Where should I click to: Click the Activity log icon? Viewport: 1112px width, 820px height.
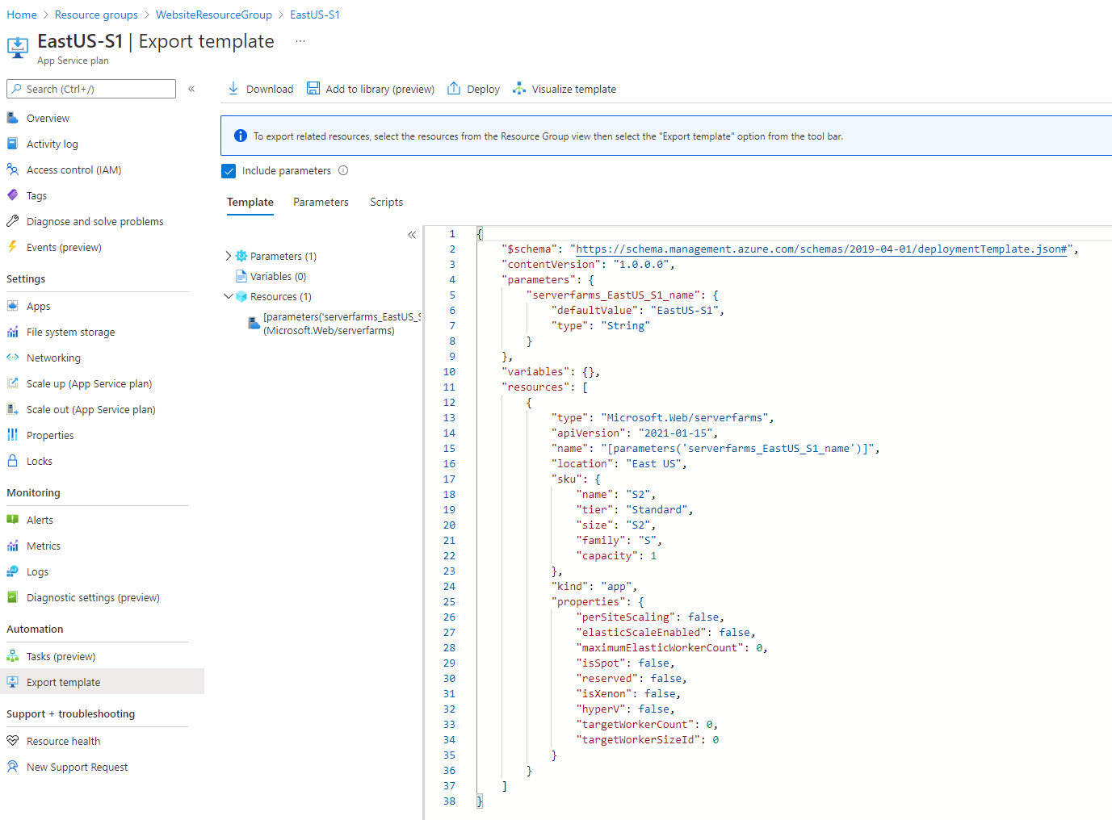tap(13, 144)
